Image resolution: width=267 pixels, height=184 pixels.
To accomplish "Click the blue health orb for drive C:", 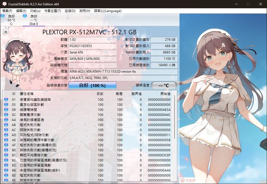I will (x=3, y=16).
